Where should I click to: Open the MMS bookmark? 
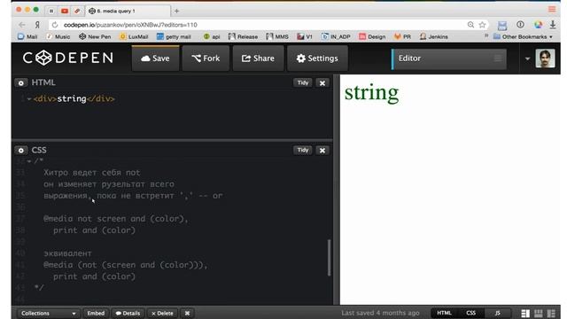277,36
